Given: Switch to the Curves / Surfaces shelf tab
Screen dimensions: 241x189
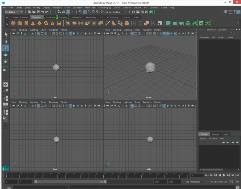Looking at the screenshot, I should point(20,17).
